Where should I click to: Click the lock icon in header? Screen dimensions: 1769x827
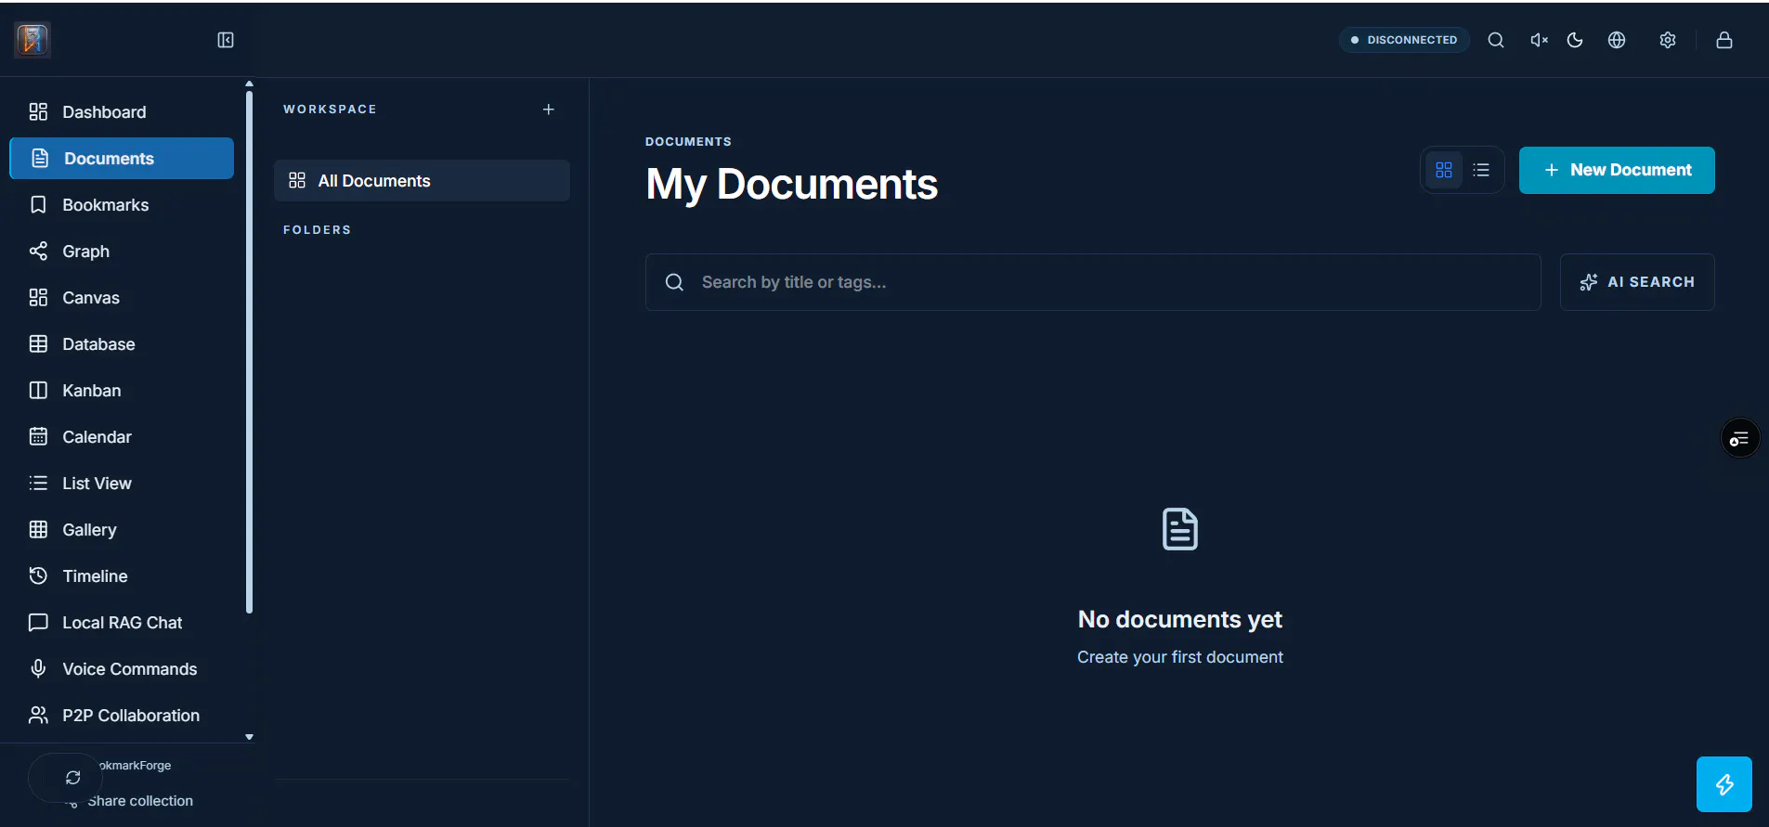coord(1724,40)
